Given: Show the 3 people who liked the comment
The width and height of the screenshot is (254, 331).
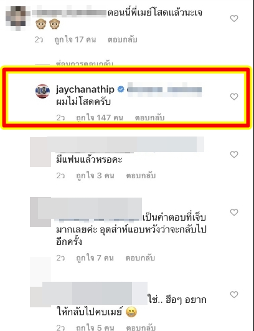Looking at the screenshot, I should tap(95, 175).
